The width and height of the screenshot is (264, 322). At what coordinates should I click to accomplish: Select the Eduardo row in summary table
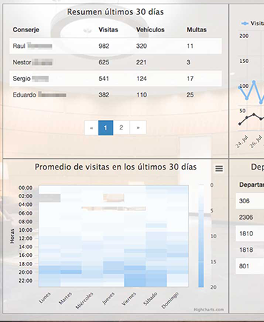click(x=116, y=94)
